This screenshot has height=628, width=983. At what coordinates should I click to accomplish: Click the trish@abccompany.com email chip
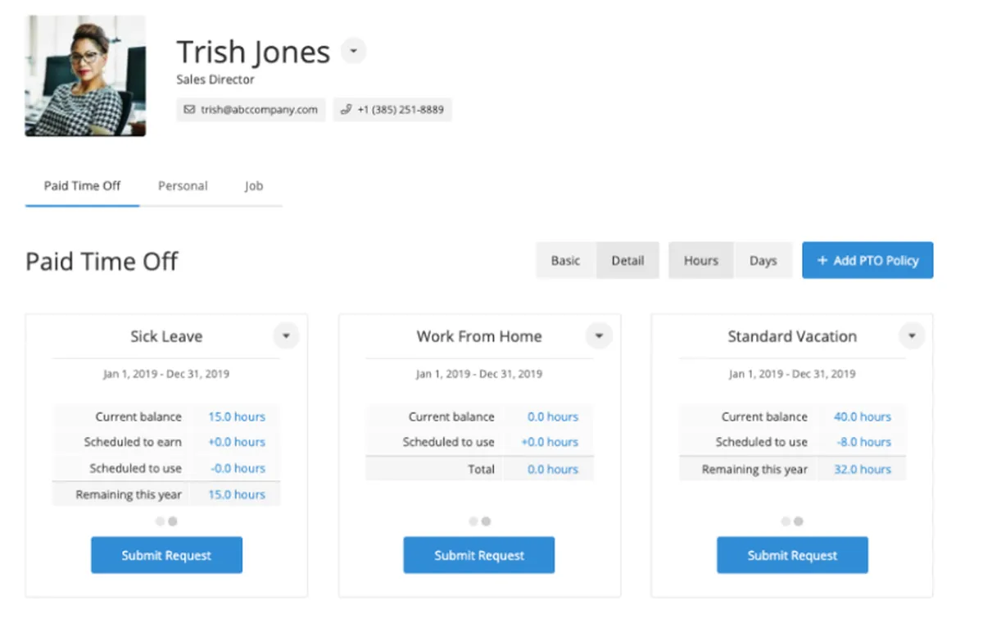tap(251, 109)
